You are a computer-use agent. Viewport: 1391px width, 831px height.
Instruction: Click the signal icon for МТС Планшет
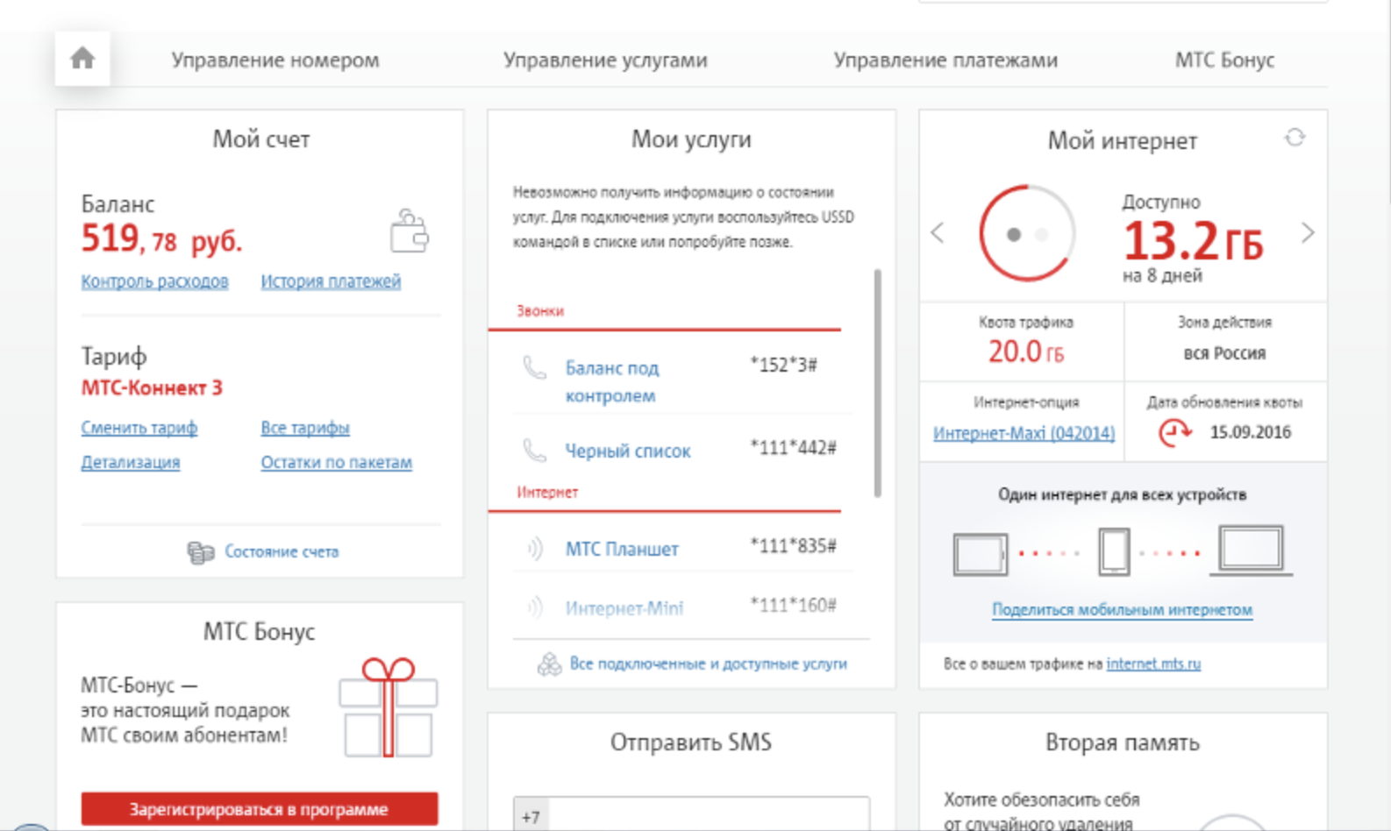point(534,549)
